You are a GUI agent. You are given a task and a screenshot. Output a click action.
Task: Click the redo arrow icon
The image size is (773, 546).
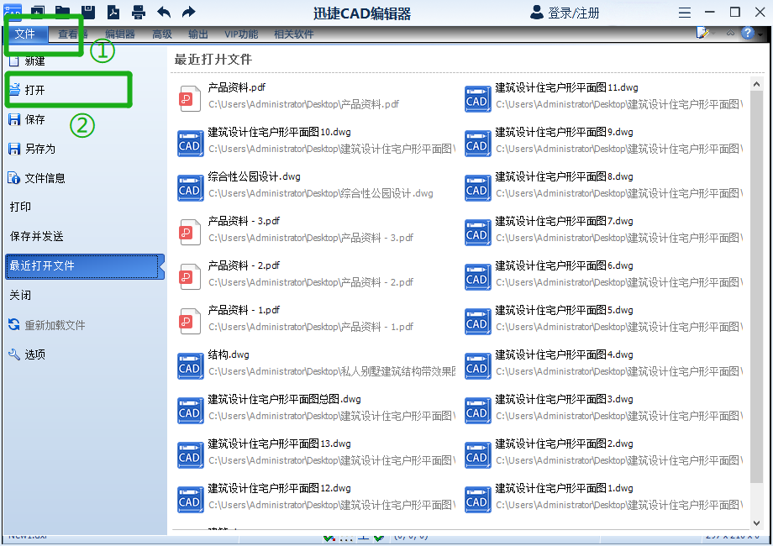188,12
